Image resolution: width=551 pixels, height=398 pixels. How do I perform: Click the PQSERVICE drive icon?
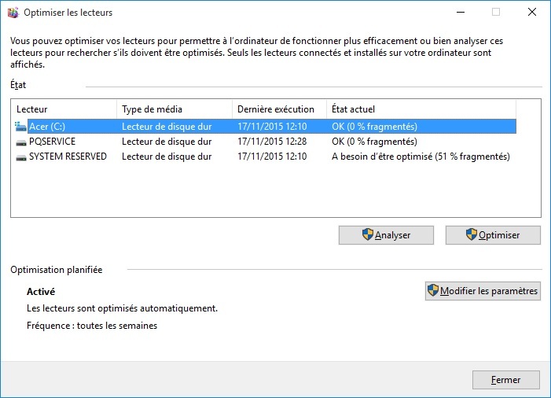pos(21,142)
